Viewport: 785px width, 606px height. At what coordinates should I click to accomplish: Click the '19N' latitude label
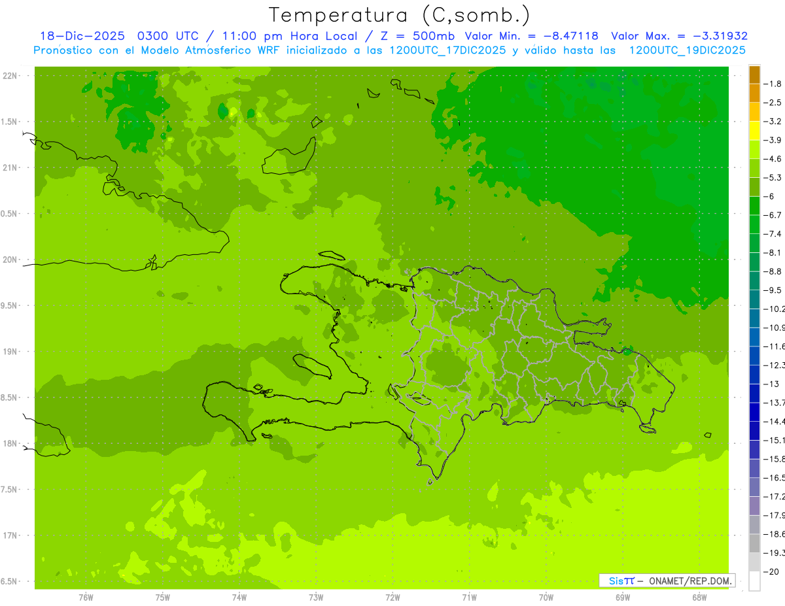10,352
